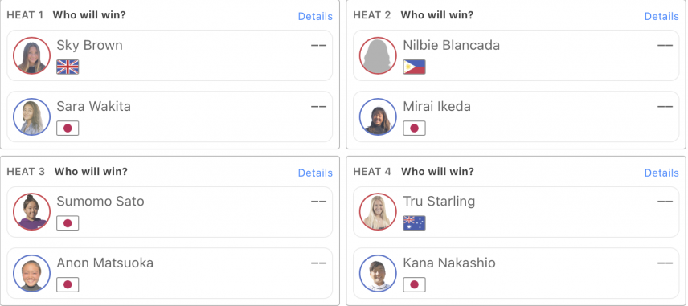Click the UK flag under Sky Brown
This screenshot has width=688, height=306.
pos(68,67)
